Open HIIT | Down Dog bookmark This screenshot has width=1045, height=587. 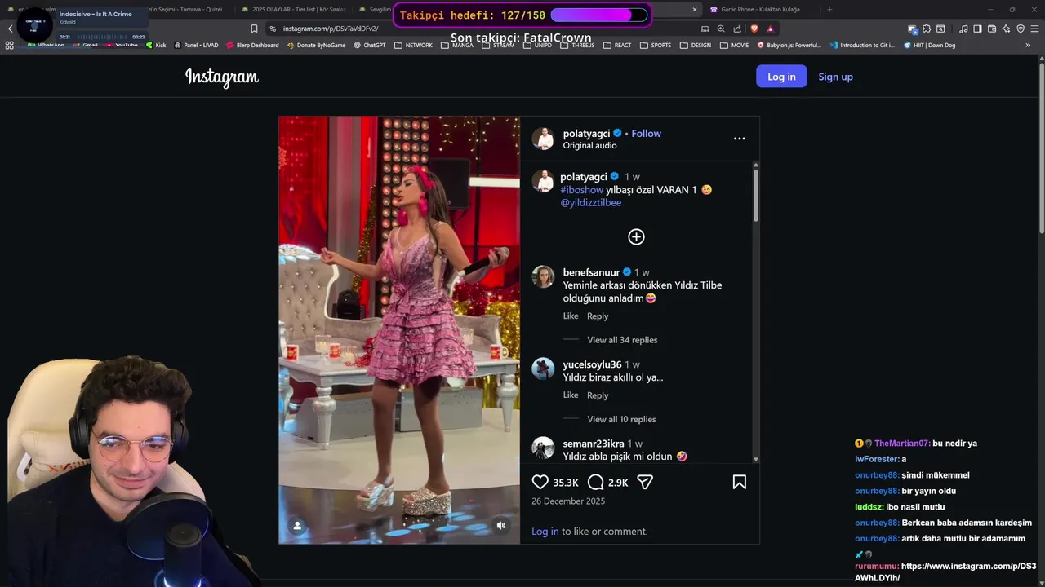point(929,46)
